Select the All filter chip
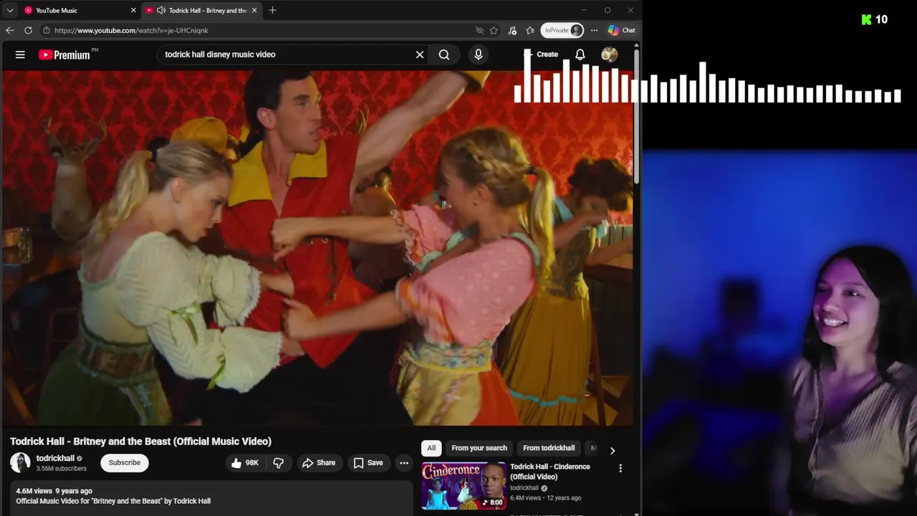The width and height of the screenshot is (917, 516). 431,448
